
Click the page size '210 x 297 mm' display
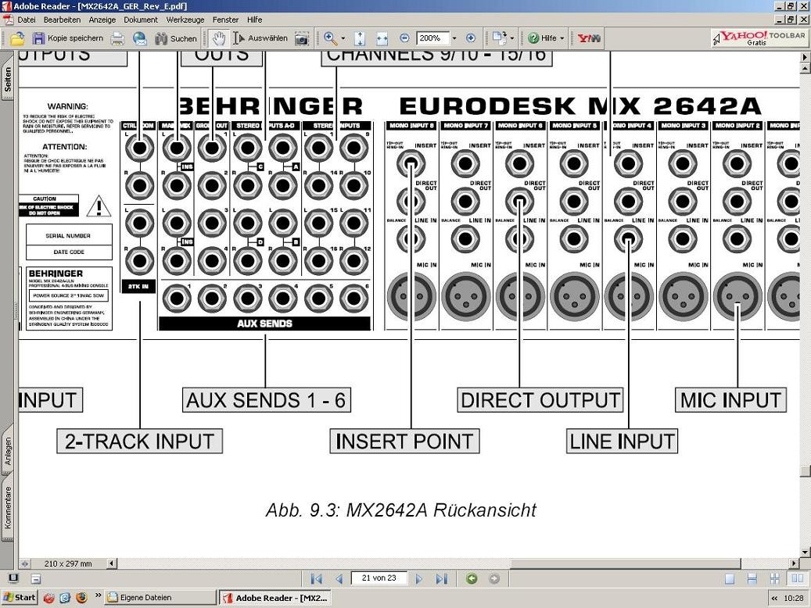pos(68,563)
